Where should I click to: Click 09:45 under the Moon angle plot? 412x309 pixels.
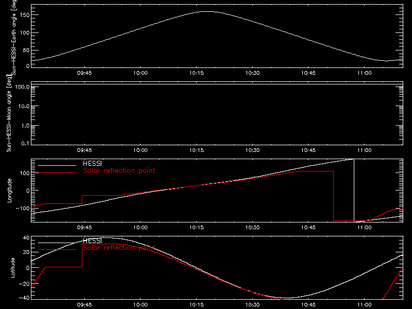click(84, 150)
